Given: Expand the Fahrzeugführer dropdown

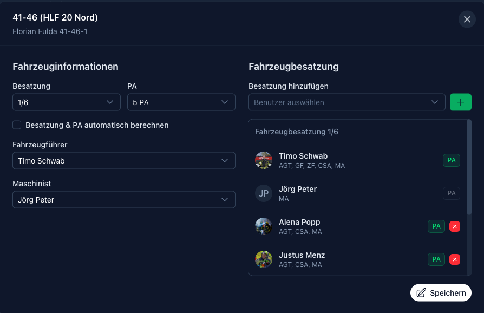Looking at the screenshot, I should tap(123, 161).
